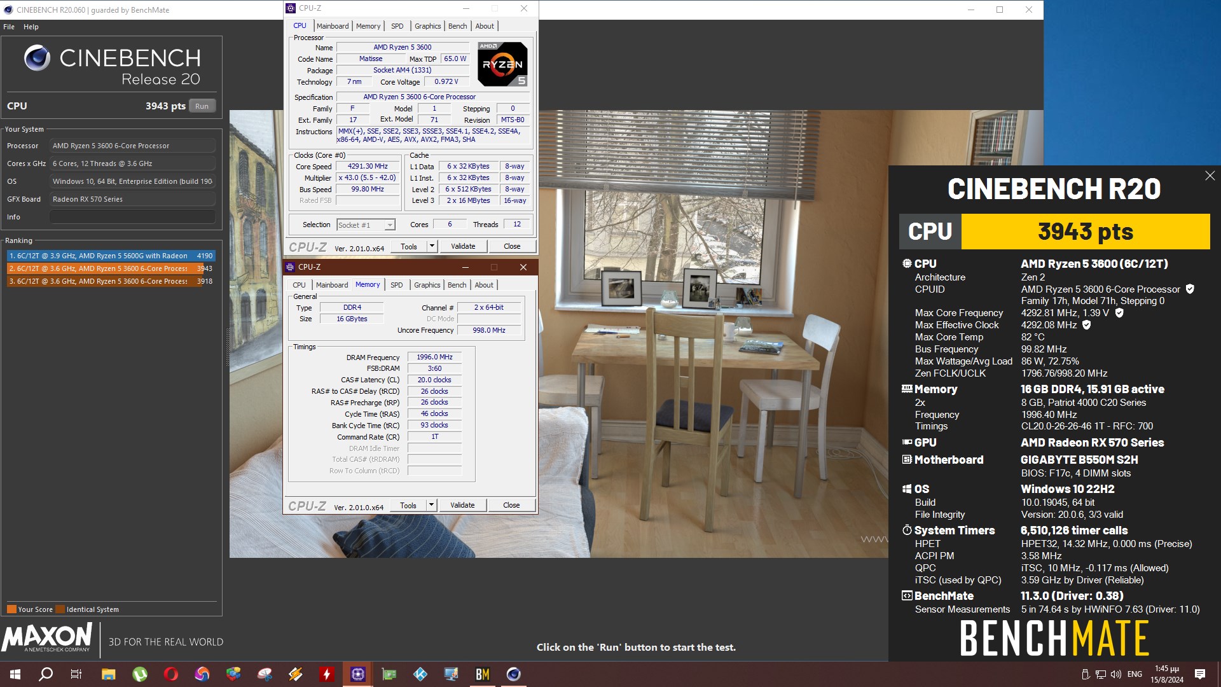The image size is (1221, 687).
Task: Open Graphics tab in top CPU-Z window
Action: point(428,26)
